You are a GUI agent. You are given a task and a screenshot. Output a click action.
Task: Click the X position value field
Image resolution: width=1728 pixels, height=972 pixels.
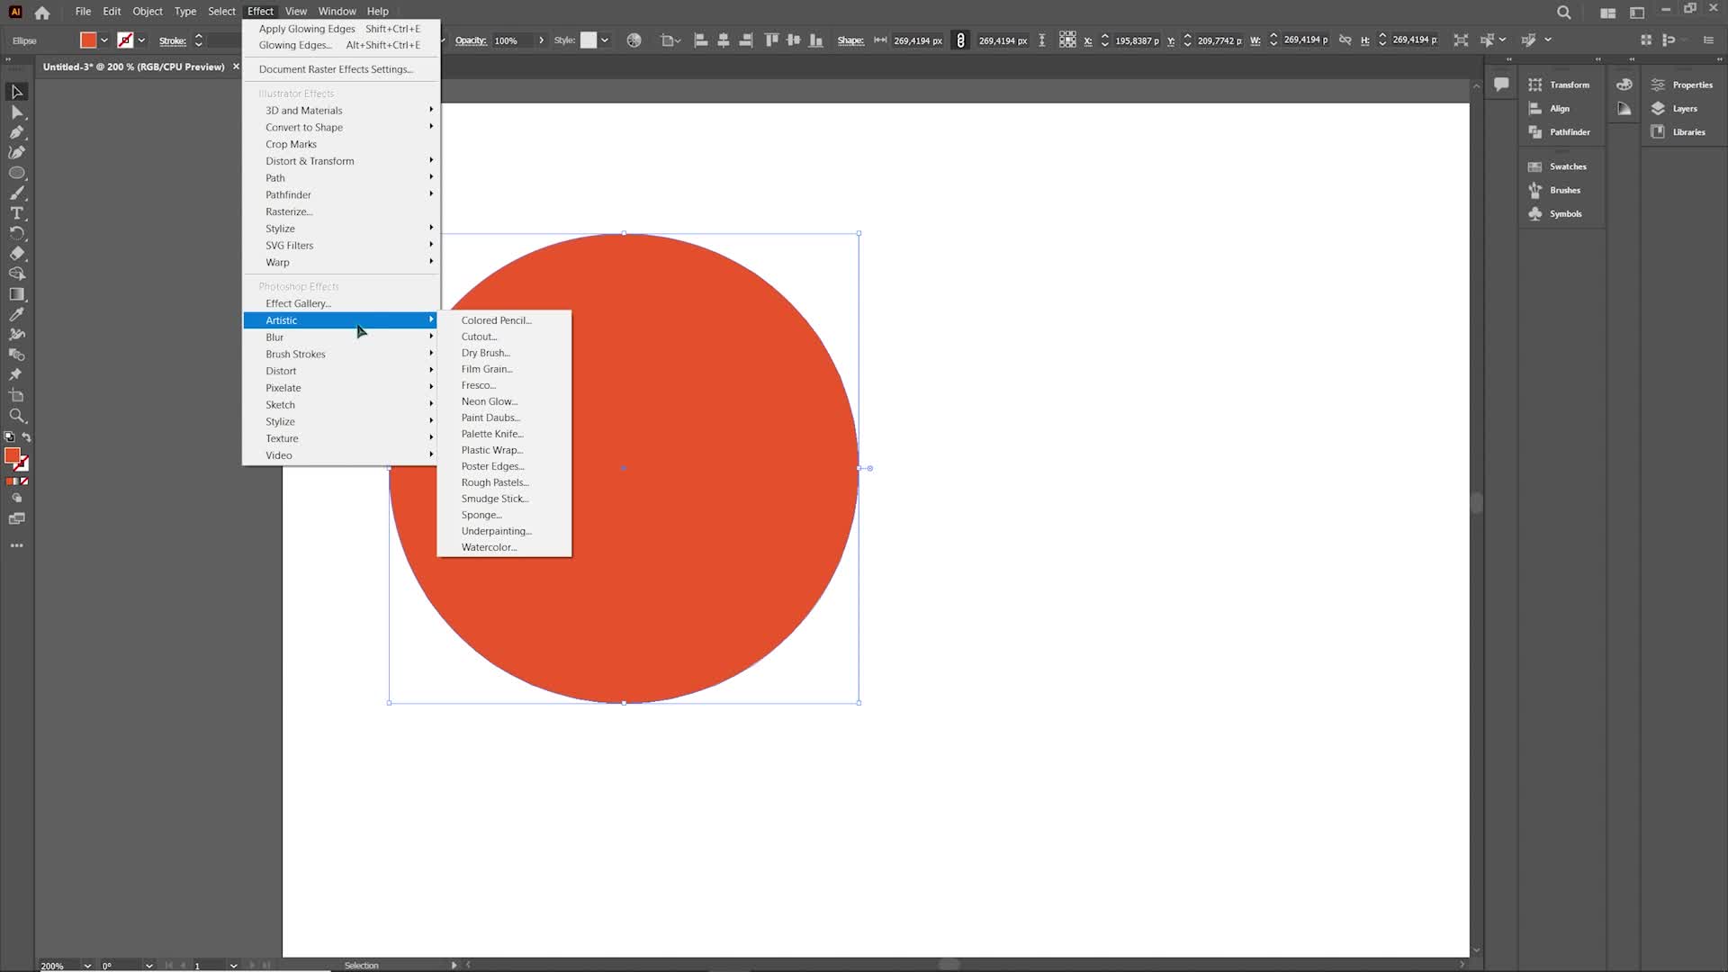pyautogui.click(x=1138, y=40)
